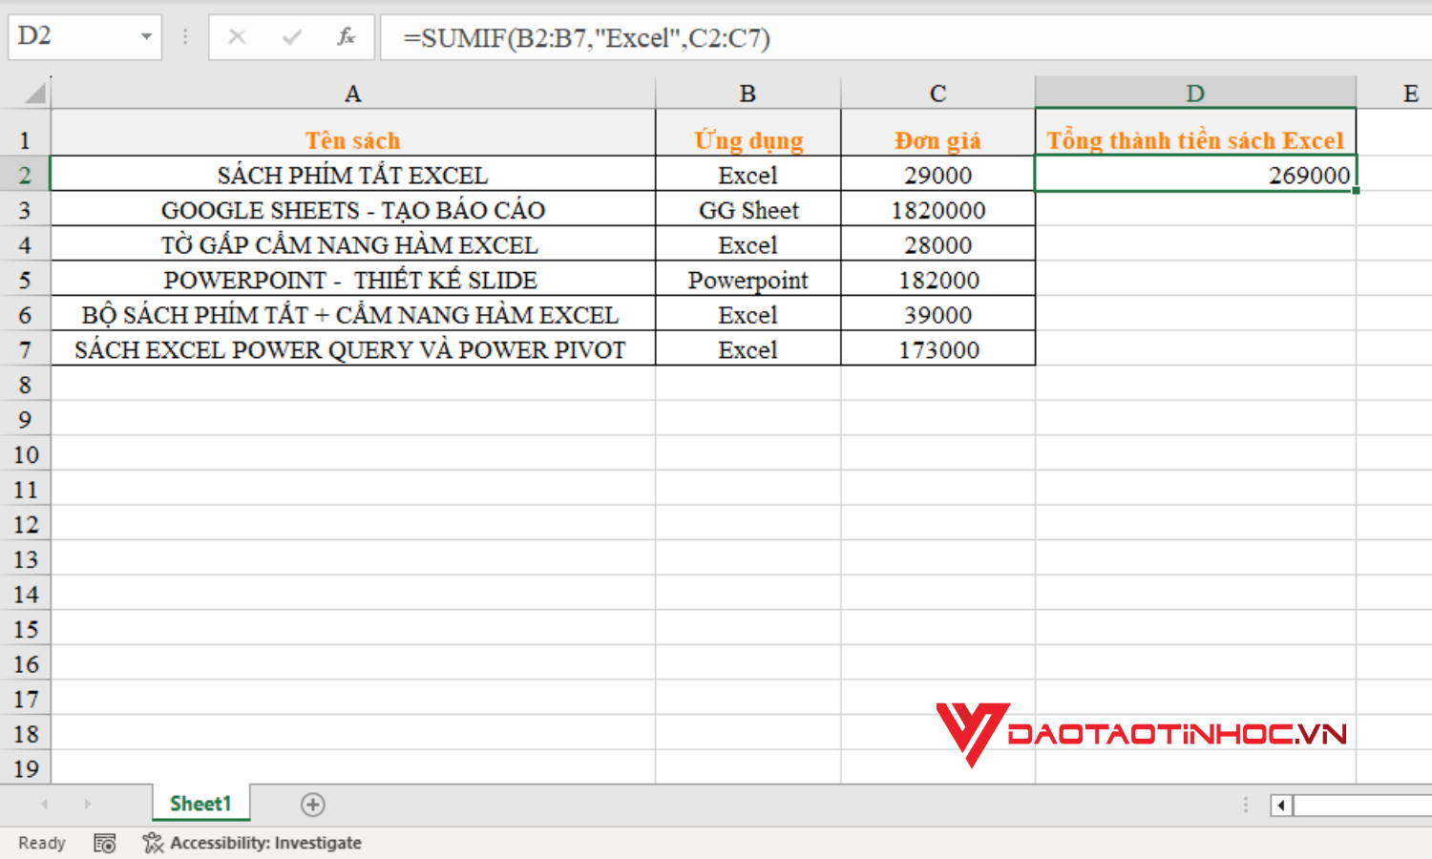Select row 2 header
Screen dimensions: 1432x859
point(25,175)
